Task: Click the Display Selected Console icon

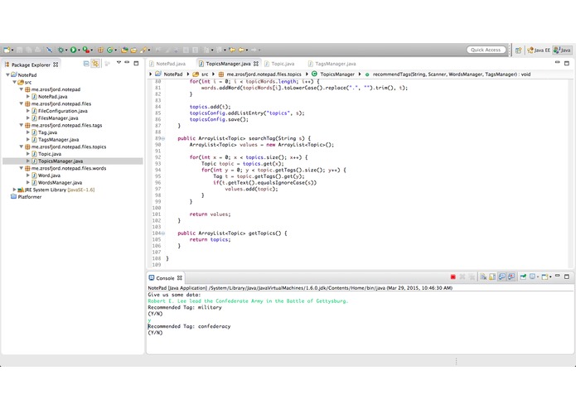Action: tap(532, 277)
